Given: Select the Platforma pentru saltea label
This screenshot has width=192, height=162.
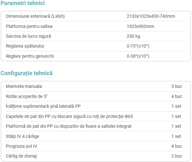Looking at the screenshot, I should click(29, 26).
